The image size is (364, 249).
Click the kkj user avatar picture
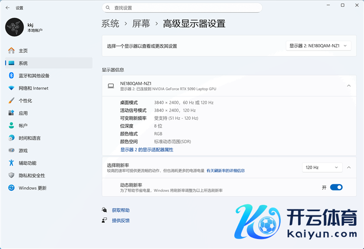[x=14, y=27]
